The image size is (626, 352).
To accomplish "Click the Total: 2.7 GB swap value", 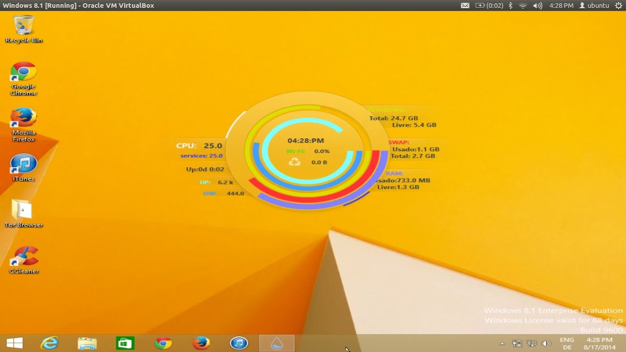I will pyautogui.click(x=413, y=156).
